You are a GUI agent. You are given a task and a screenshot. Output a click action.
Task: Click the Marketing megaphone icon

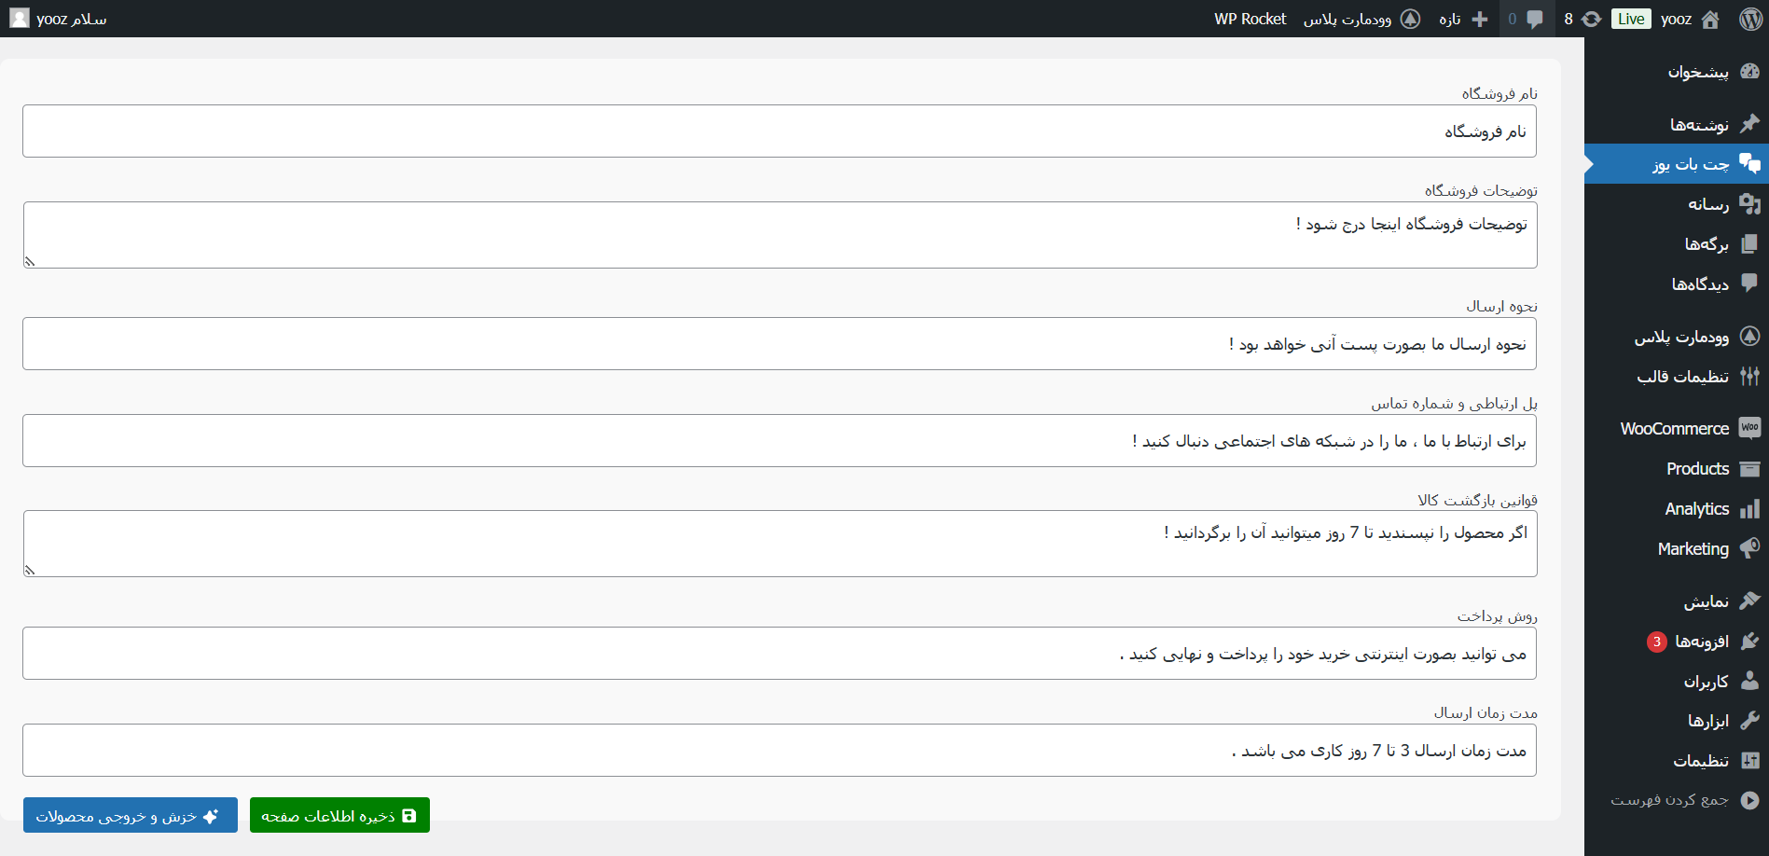pos(1750,548)
